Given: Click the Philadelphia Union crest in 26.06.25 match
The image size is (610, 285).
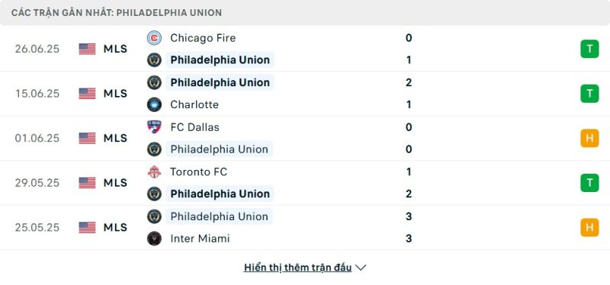Looking at the screenshot, I should 154,60.
